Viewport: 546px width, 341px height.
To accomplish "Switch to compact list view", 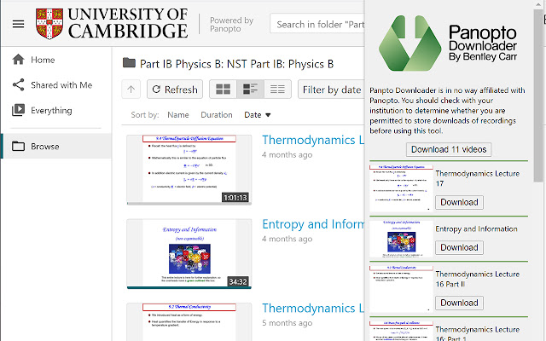I will [x=276, y=90].
